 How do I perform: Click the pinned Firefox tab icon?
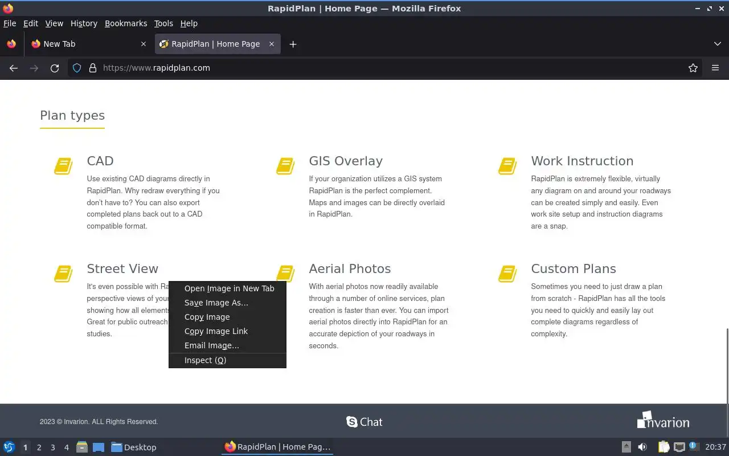[x=11, y=44]
